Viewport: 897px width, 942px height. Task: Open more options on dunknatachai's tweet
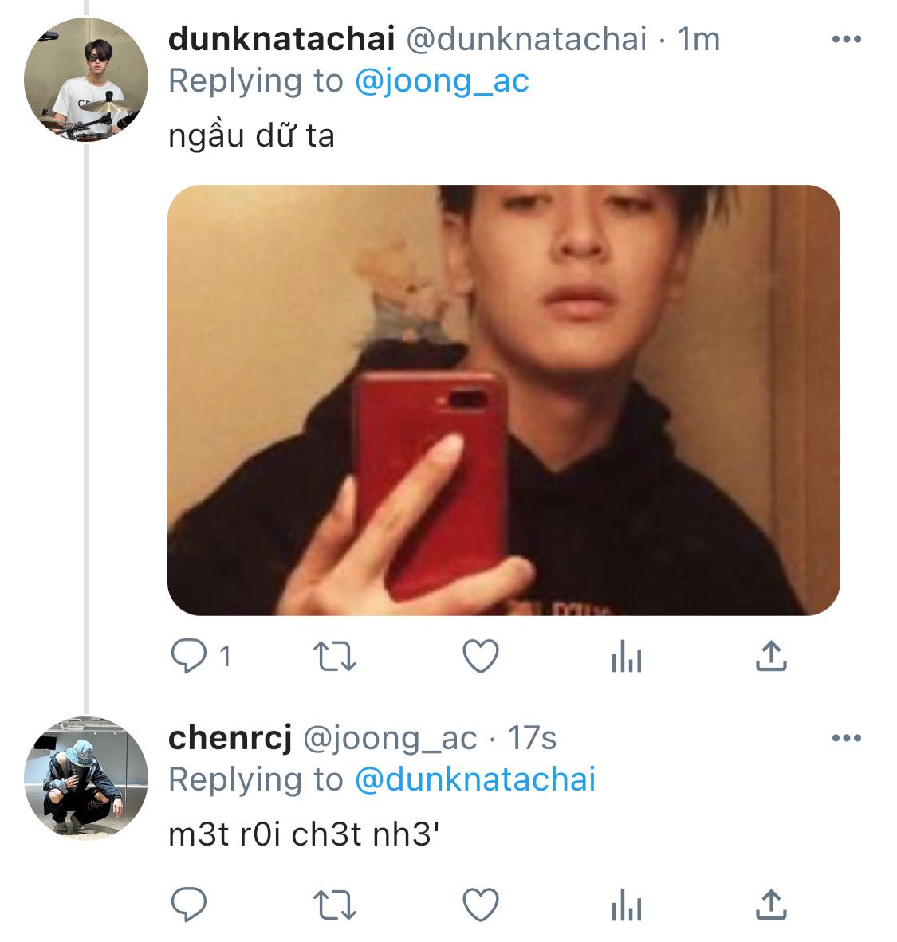point(847,40)
